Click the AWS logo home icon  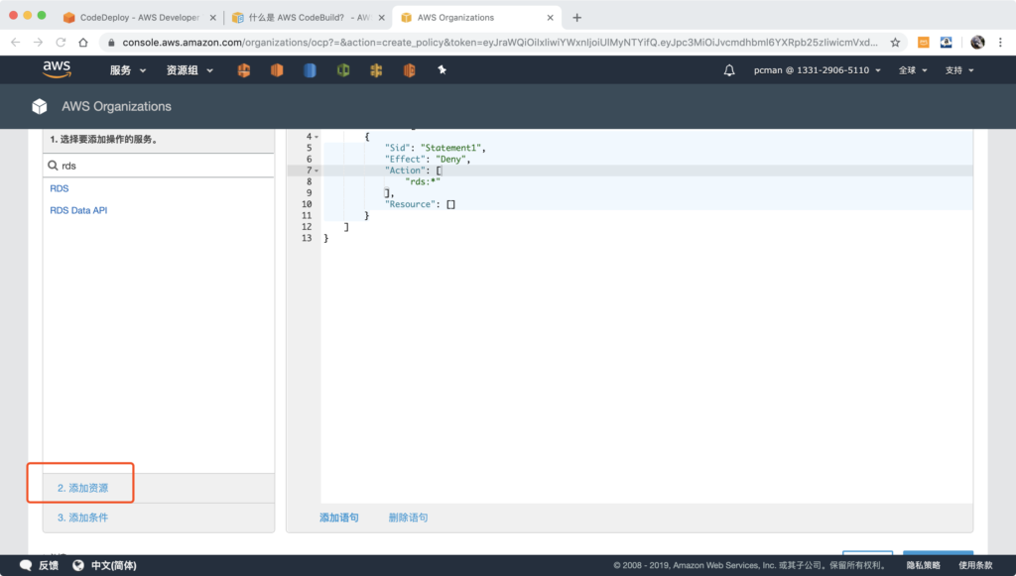tap(57, 69)
